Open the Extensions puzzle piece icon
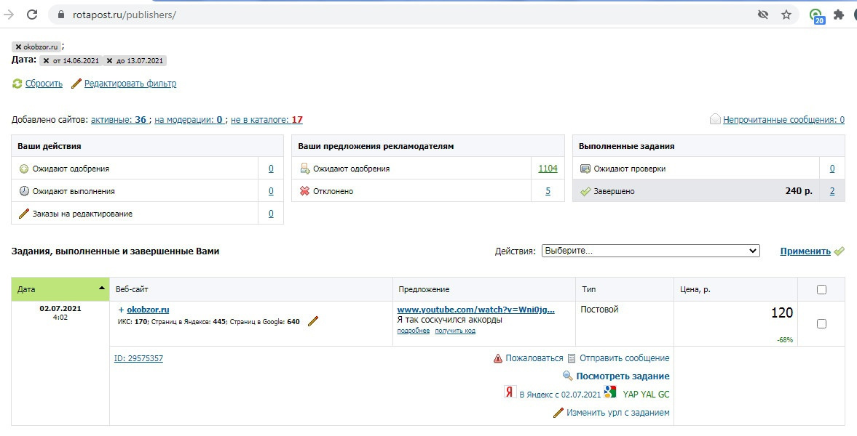Viewport: 857px width, 436px height. [839, 15]
